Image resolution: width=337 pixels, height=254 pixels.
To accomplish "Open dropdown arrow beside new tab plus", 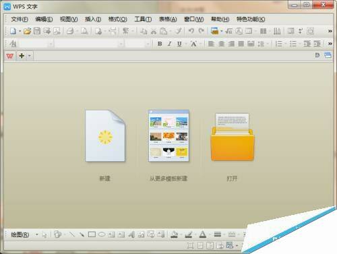I will click(x=30, y=56).
